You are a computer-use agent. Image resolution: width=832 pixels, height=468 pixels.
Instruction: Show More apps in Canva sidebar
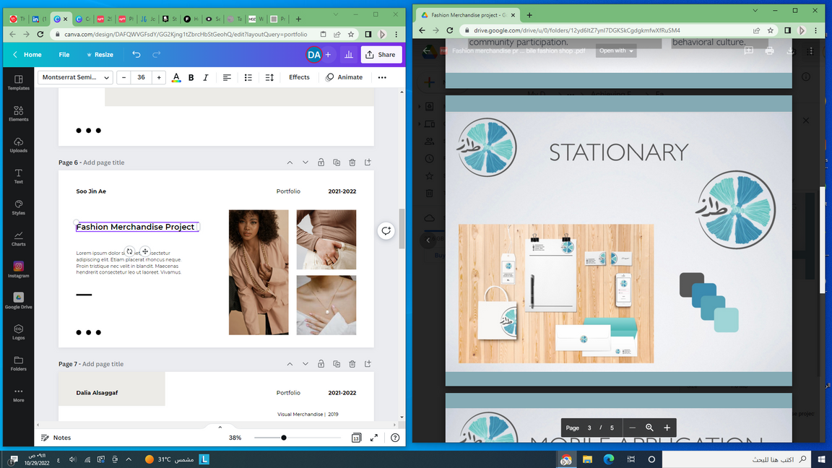click(x=19, y=395)
